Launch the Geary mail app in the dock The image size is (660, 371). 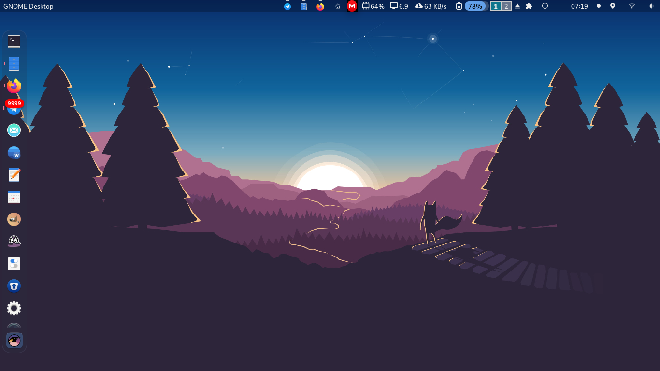tap(14, 130)
